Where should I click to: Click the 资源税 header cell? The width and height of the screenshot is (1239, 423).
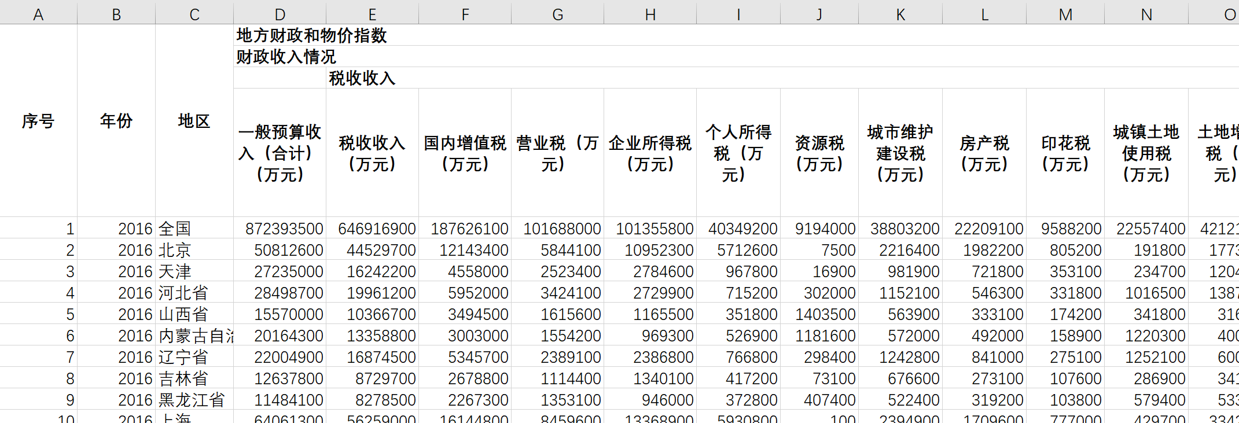pos(819,153)
